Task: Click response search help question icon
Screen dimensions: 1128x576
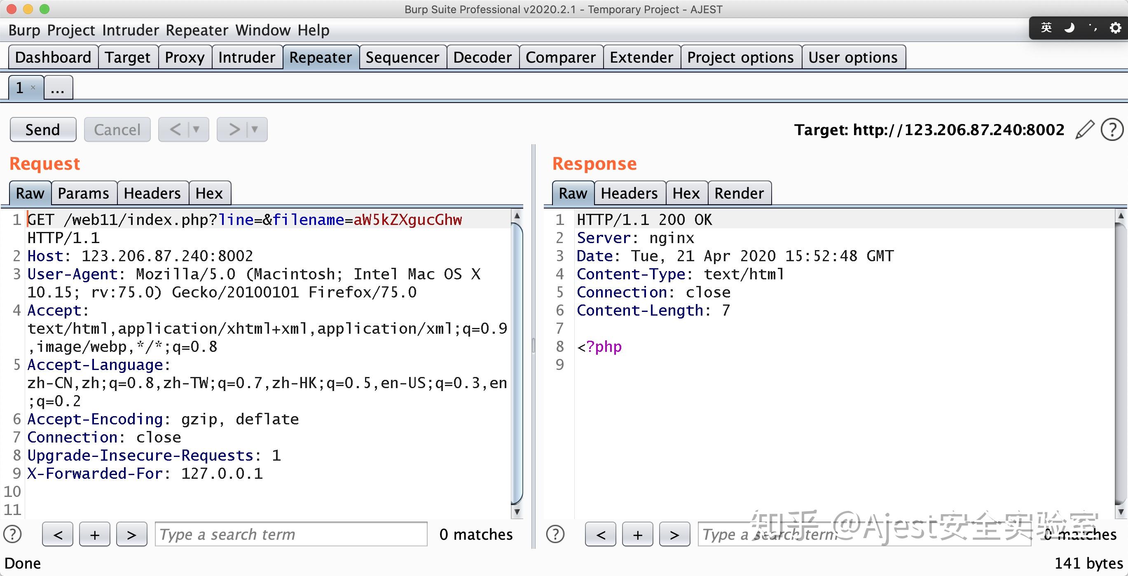Action: (555, 534)
